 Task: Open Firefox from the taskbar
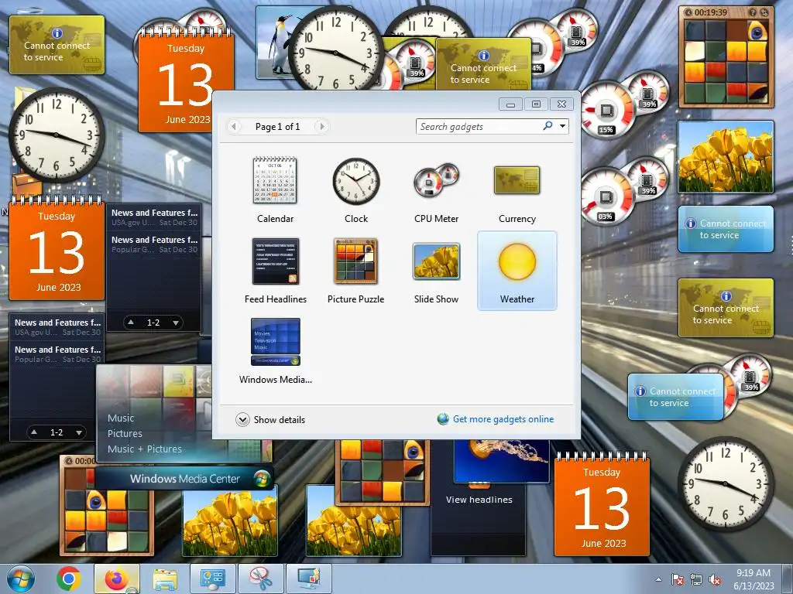(x=117, y=579)
